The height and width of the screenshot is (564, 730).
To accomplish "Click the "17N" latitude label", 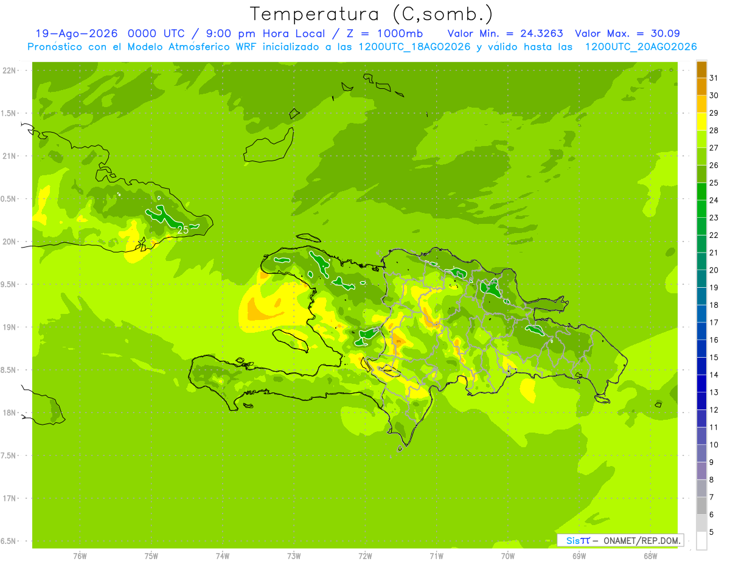I will pyautogui.click(x=9, y=498).
